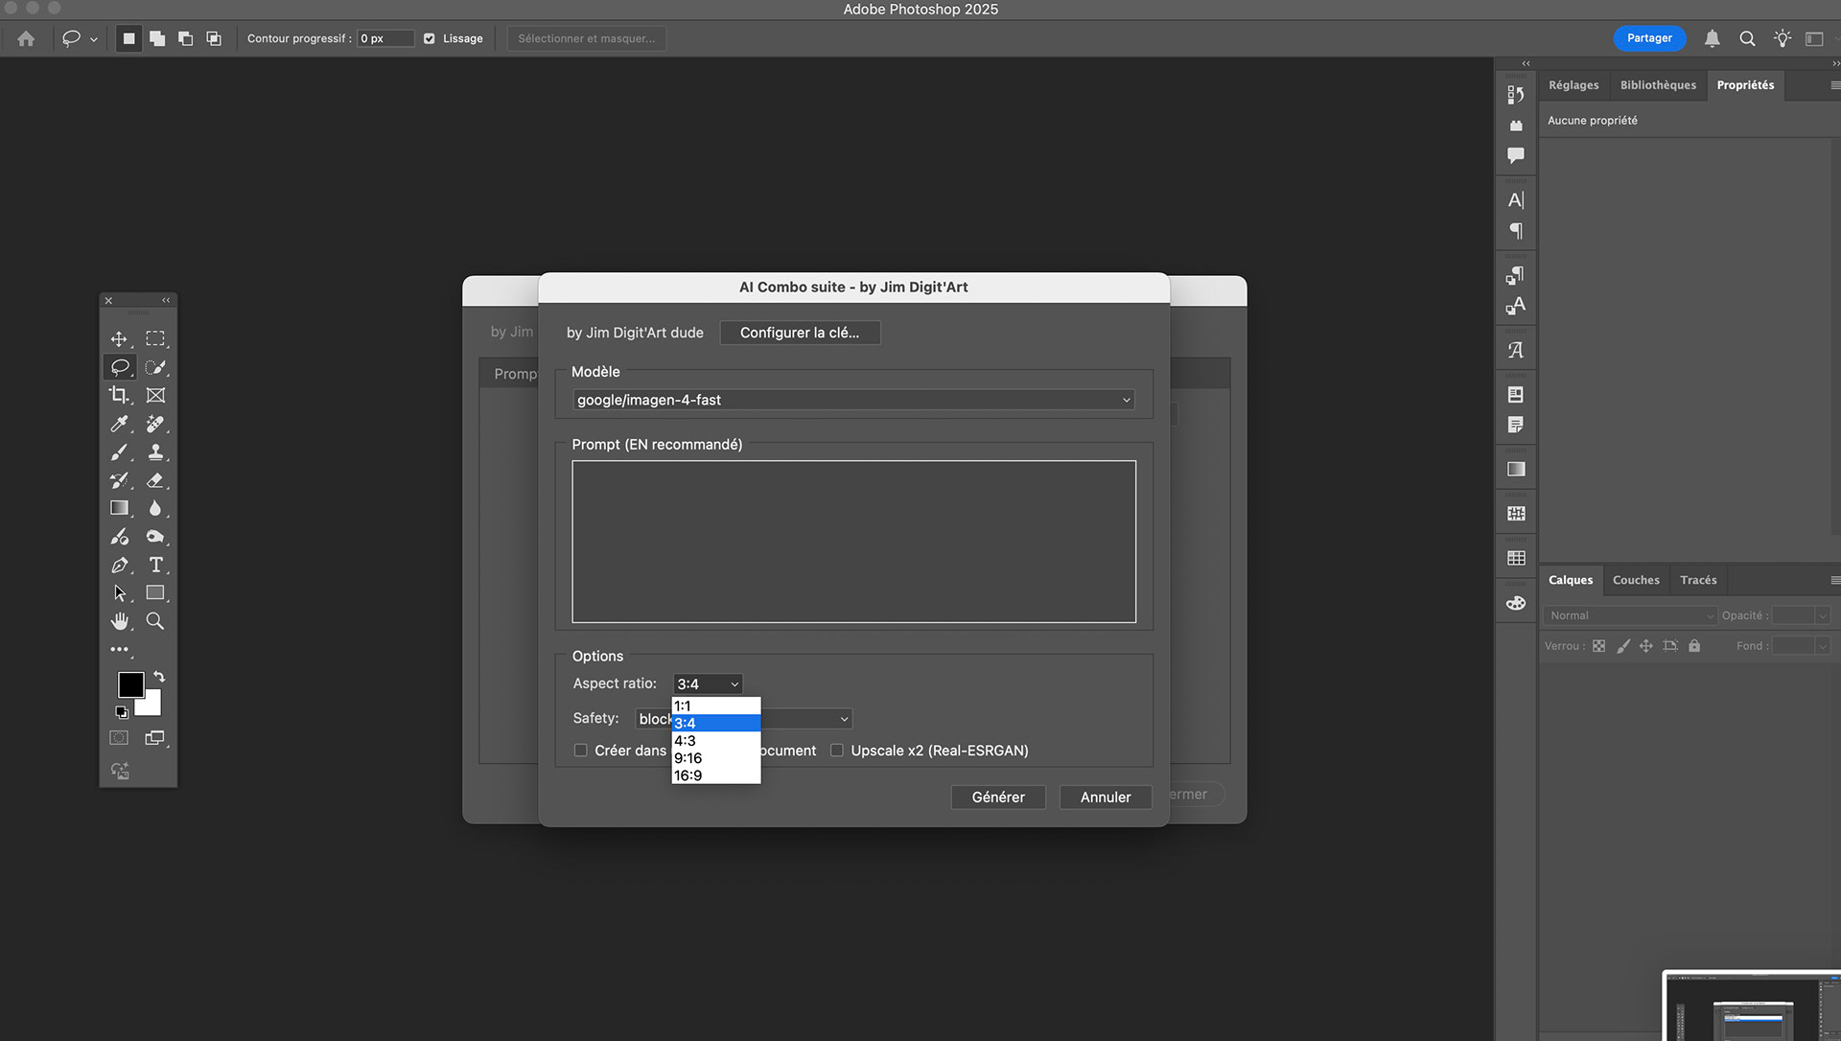The height and width of the screenshot is (1041, 1841).
Task: Open the Discover lightbulb icon
Action: coord(1782,38)
